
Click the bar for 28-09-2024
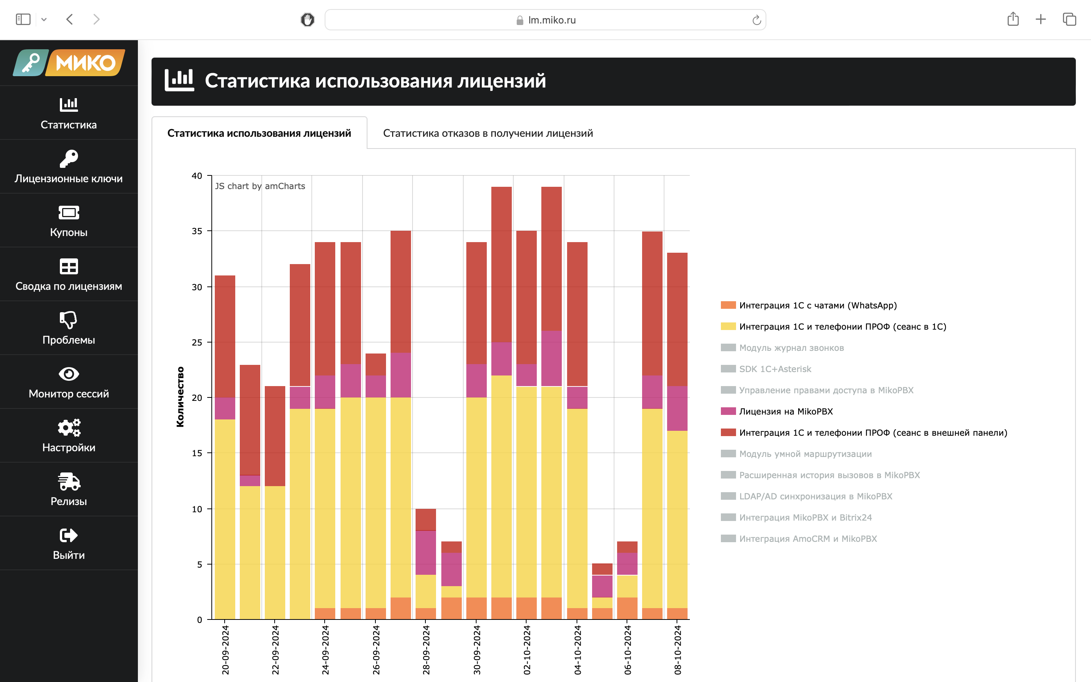(425, 564)
